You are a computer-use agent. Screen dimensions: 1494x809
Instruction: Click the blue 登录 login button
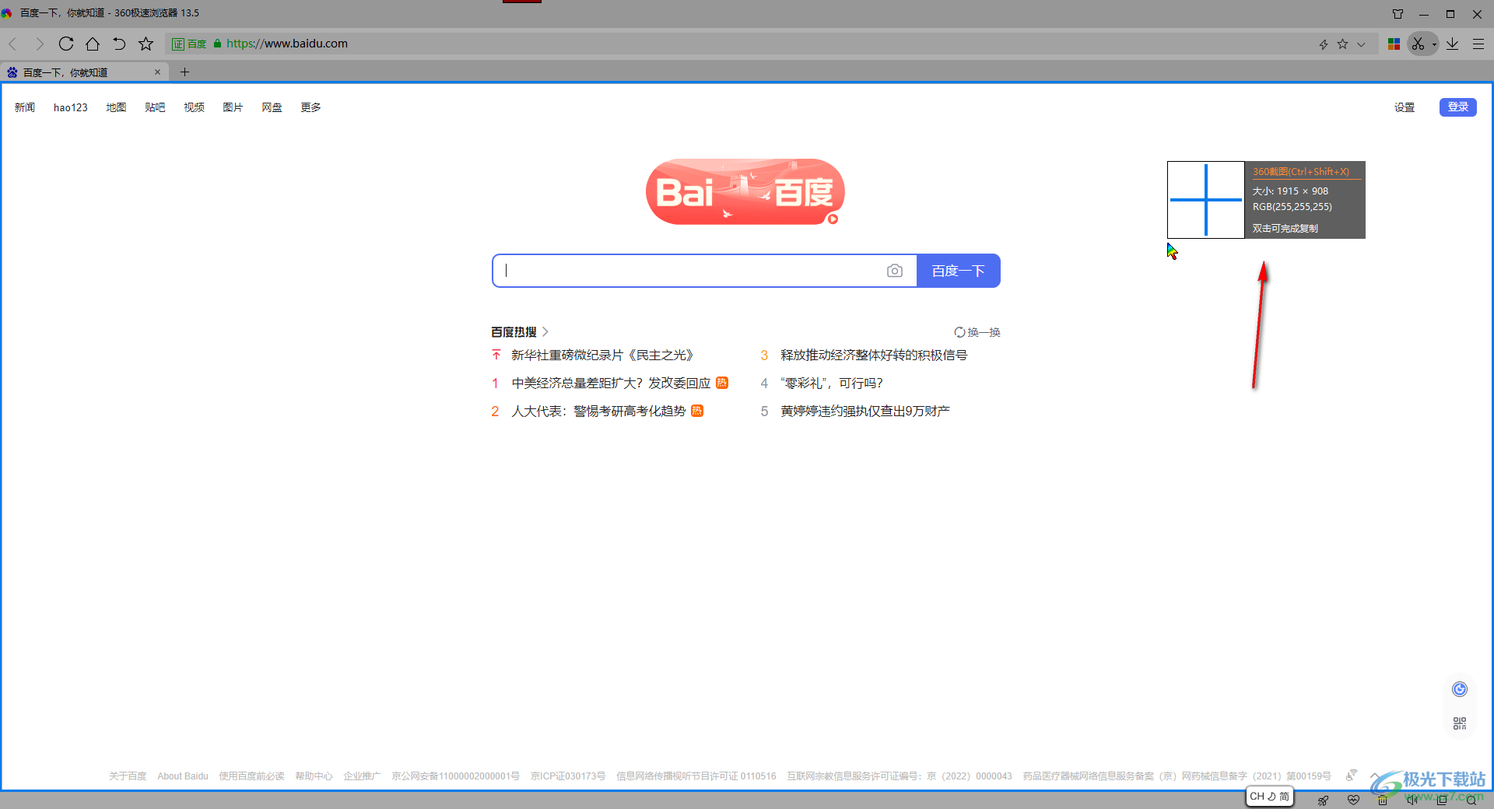click(1458, 107)
